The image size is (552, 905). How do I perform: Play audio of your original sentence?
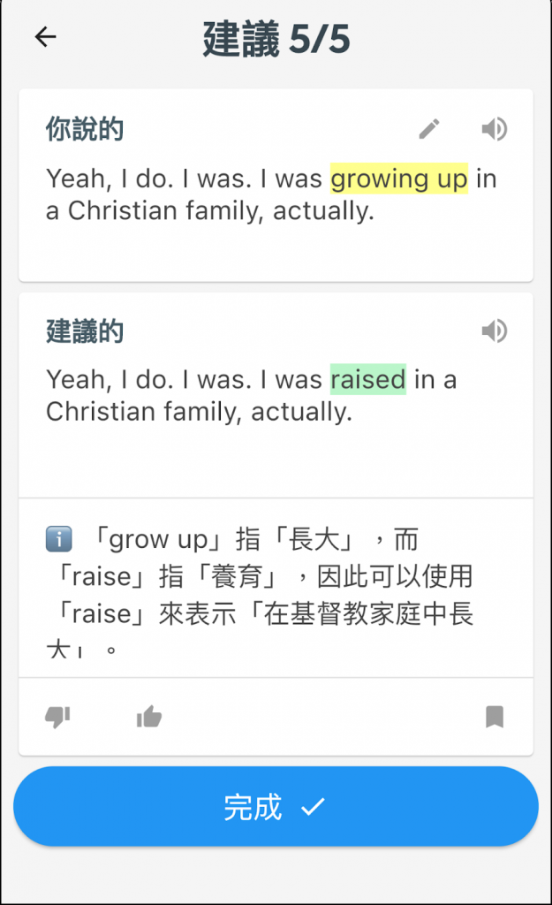tap(495, 130)
